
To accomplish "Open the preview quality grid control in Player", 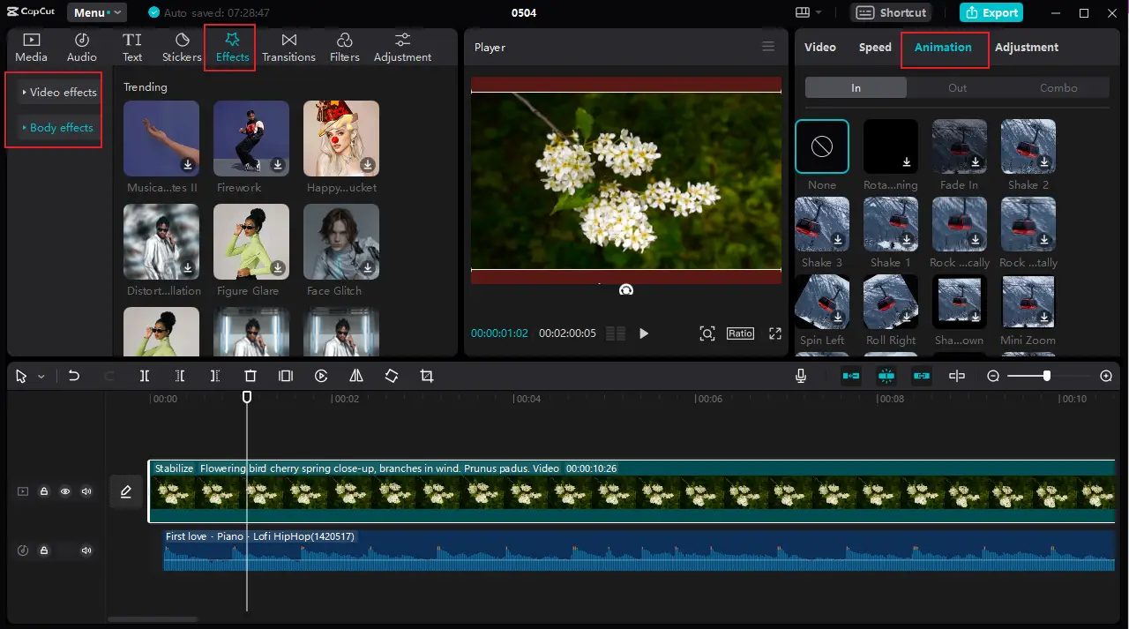I will point(616,333).
